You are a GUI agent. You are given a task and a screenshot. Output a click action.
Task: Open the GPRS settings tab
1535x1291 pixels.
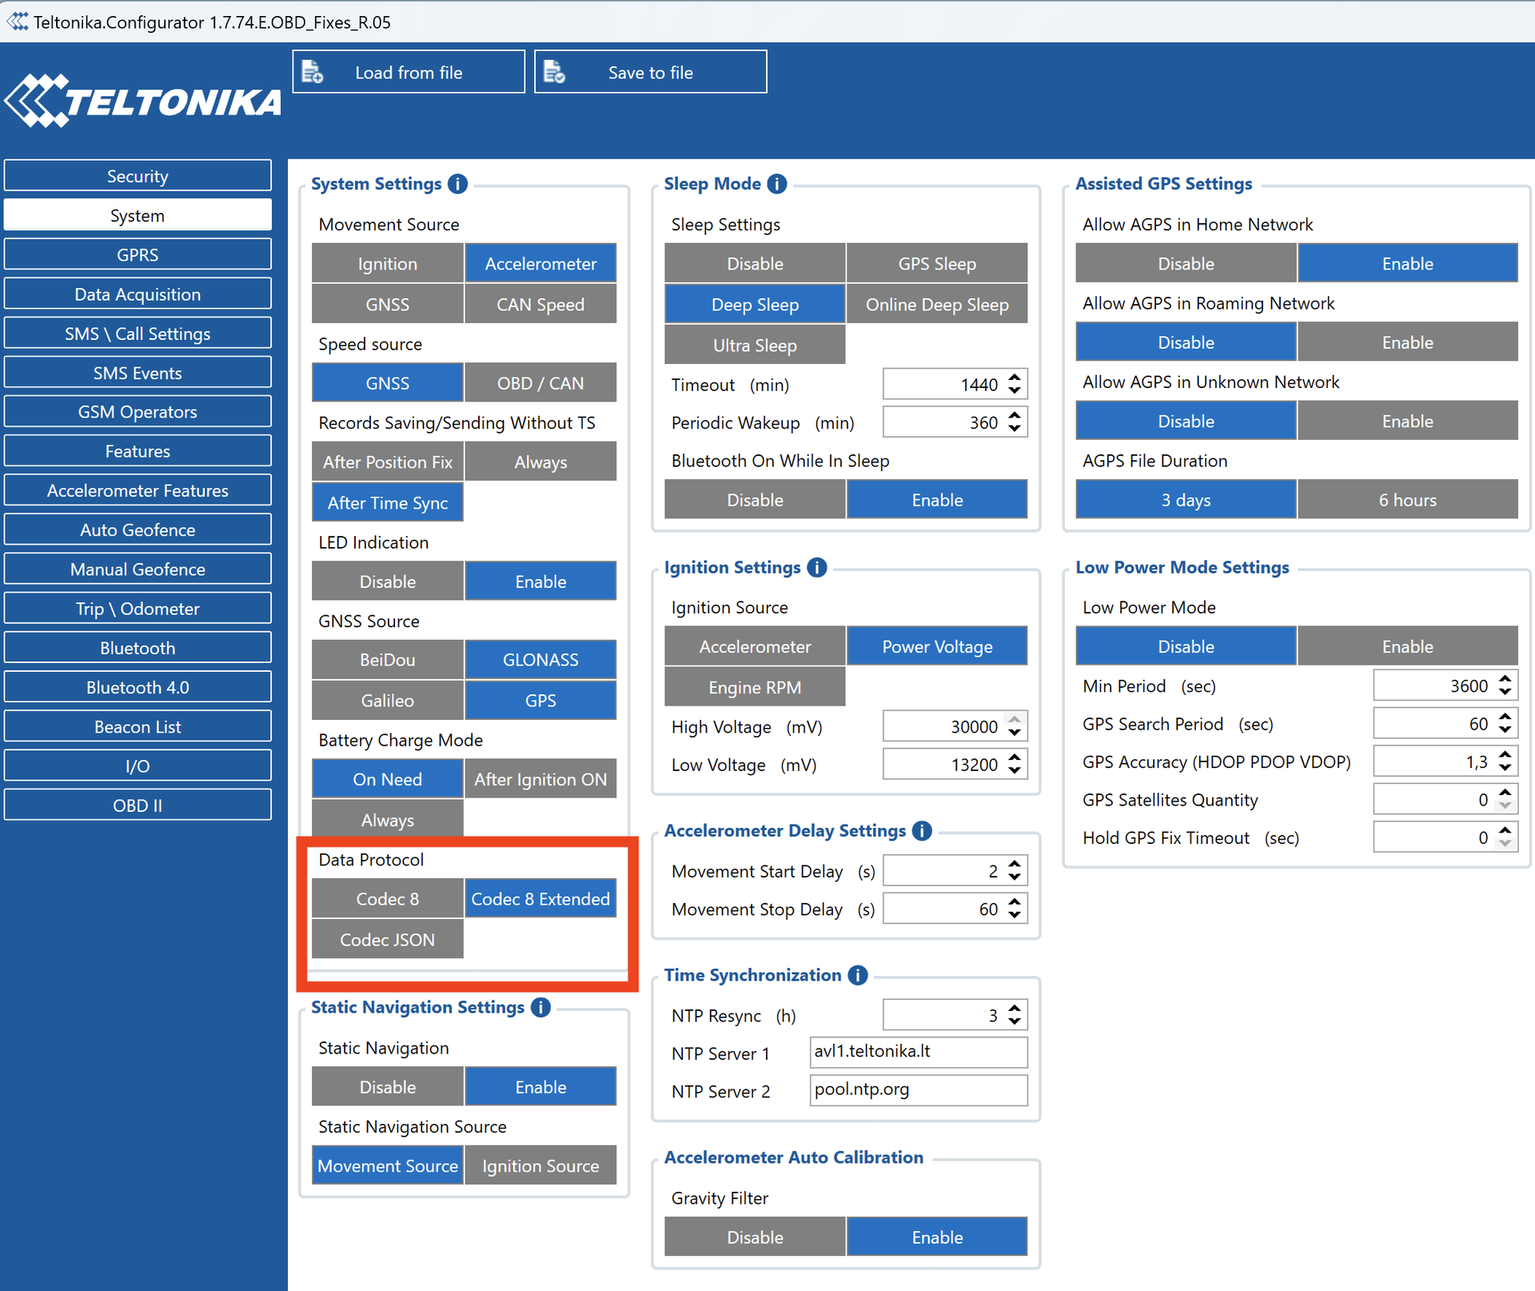pos(138,254)
